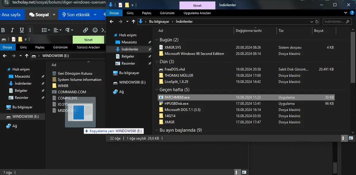The width and height of the screenshot is (356, 175).
Task: Open recent locations dropdown in İndirilenler window
Action: click(x=127, y=22)
